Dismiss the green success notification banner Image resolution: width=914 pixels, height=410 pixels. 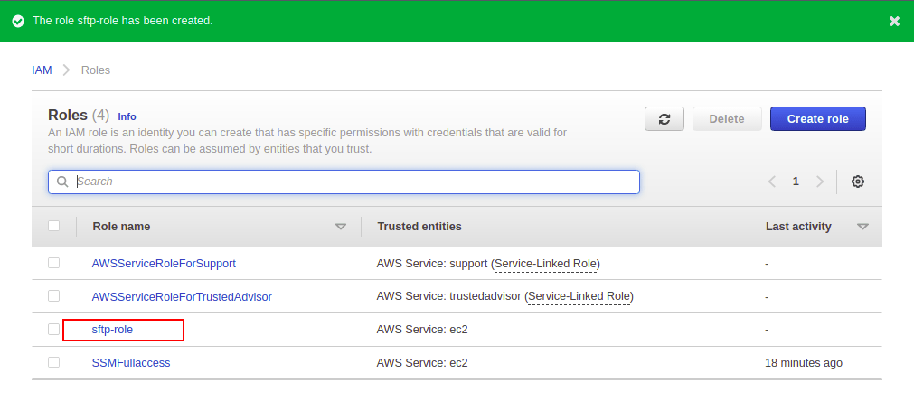click(894, 21)
